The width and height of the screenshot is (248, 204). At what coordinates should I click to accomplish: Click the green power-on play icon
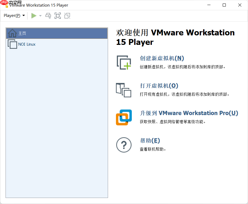coord(34,16)
